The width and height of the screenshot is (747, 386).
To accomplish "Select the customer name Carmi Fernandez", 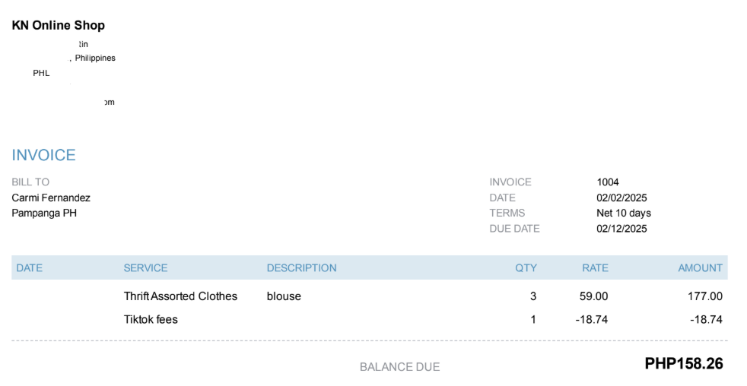I will 51,198.
